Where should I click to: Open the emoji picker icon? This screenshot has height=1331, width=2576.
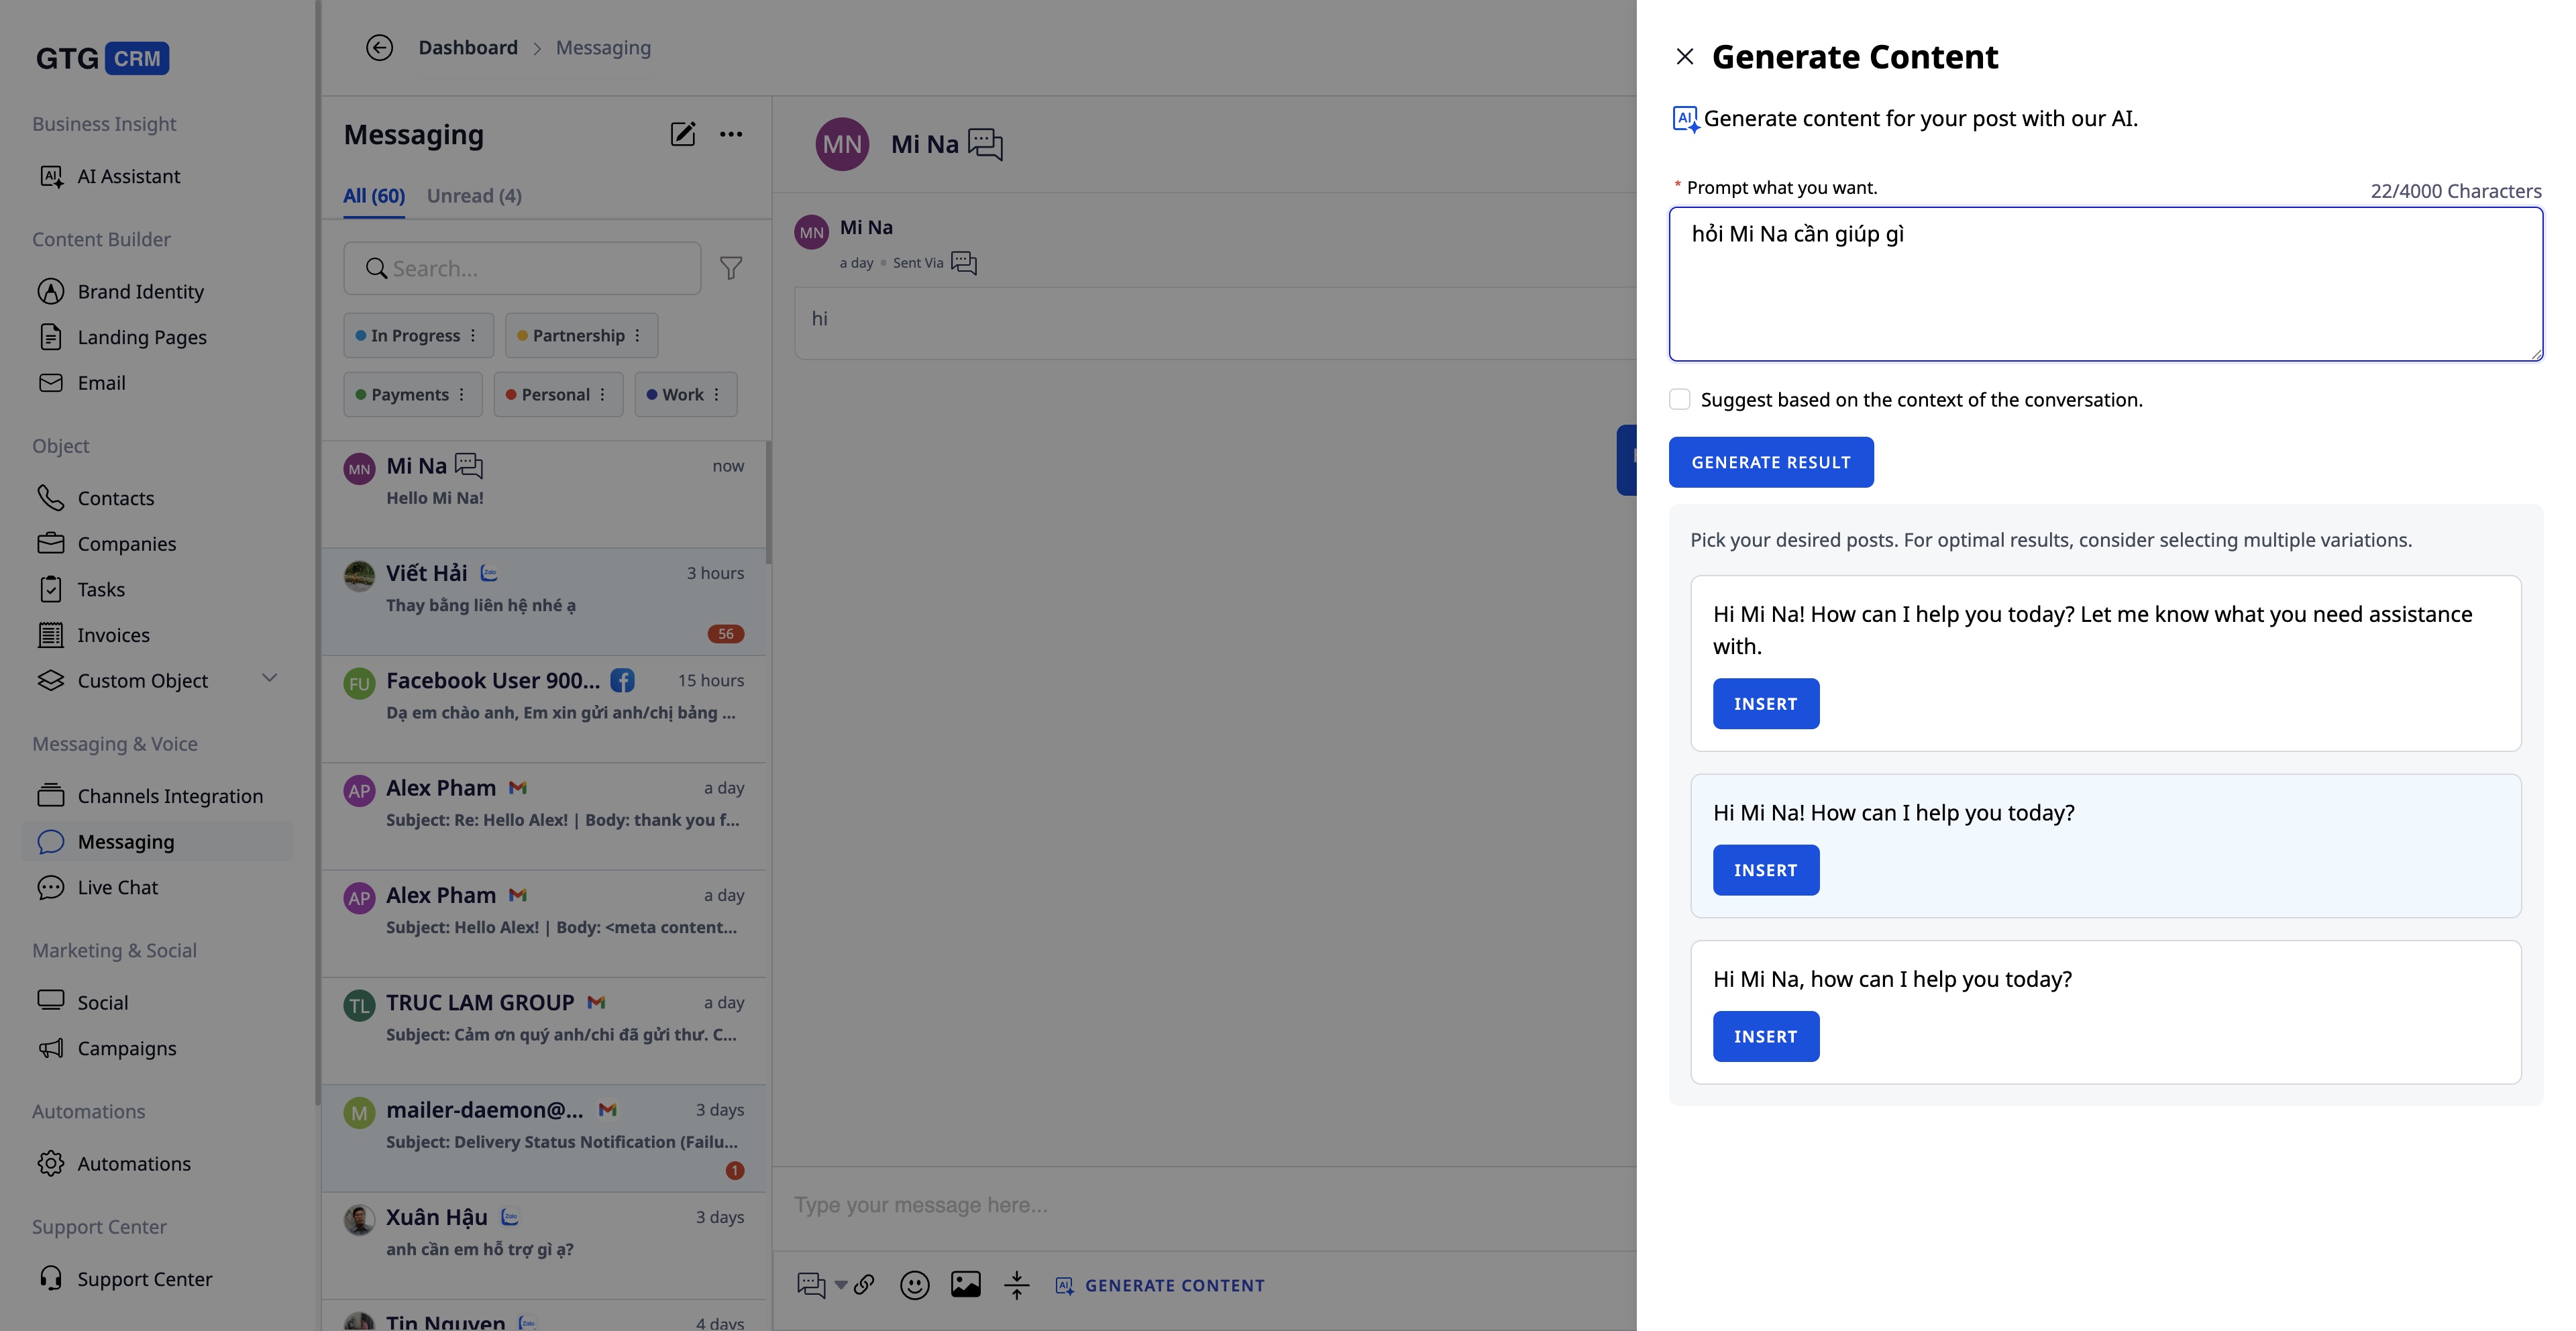tap(914, 1285)
